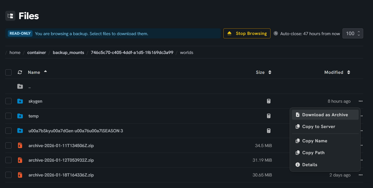Click the copy icon next to Copy Path
Viewport: 373px width, 188px height.
(x=298, y=153)
